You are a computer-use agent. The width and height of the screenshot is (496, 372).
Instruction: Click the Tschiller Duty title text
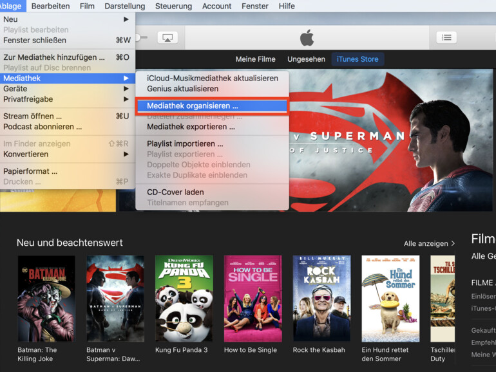point(443,354)
